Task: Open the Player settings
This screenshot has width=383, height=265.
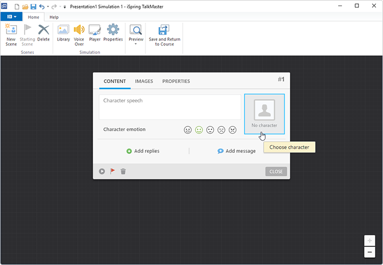Action: (95, 33)
